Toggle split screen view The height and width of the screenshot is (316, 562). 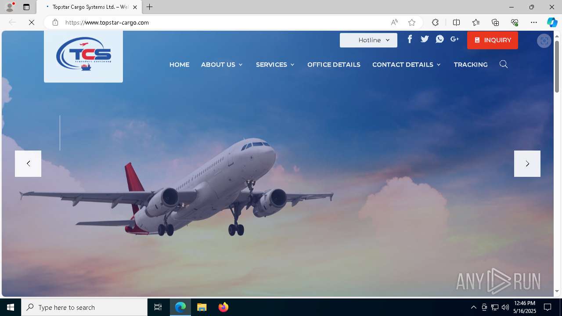pos(456,22)
